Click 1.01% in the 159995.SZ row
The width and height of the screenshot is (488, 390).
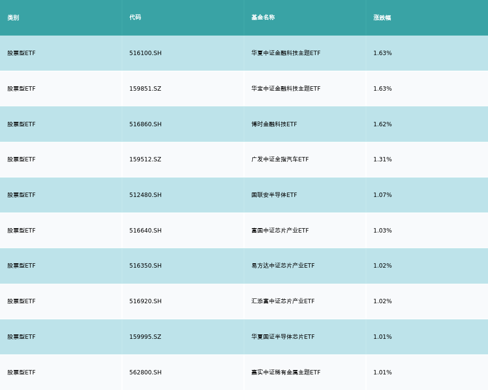tap(383, 337)
